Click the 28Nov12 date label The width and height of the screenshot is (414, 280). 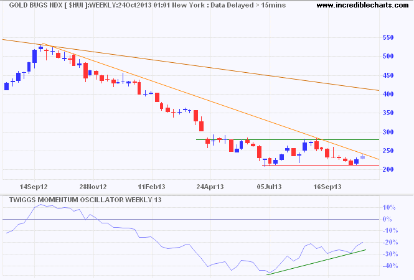(x=93, y=187)
